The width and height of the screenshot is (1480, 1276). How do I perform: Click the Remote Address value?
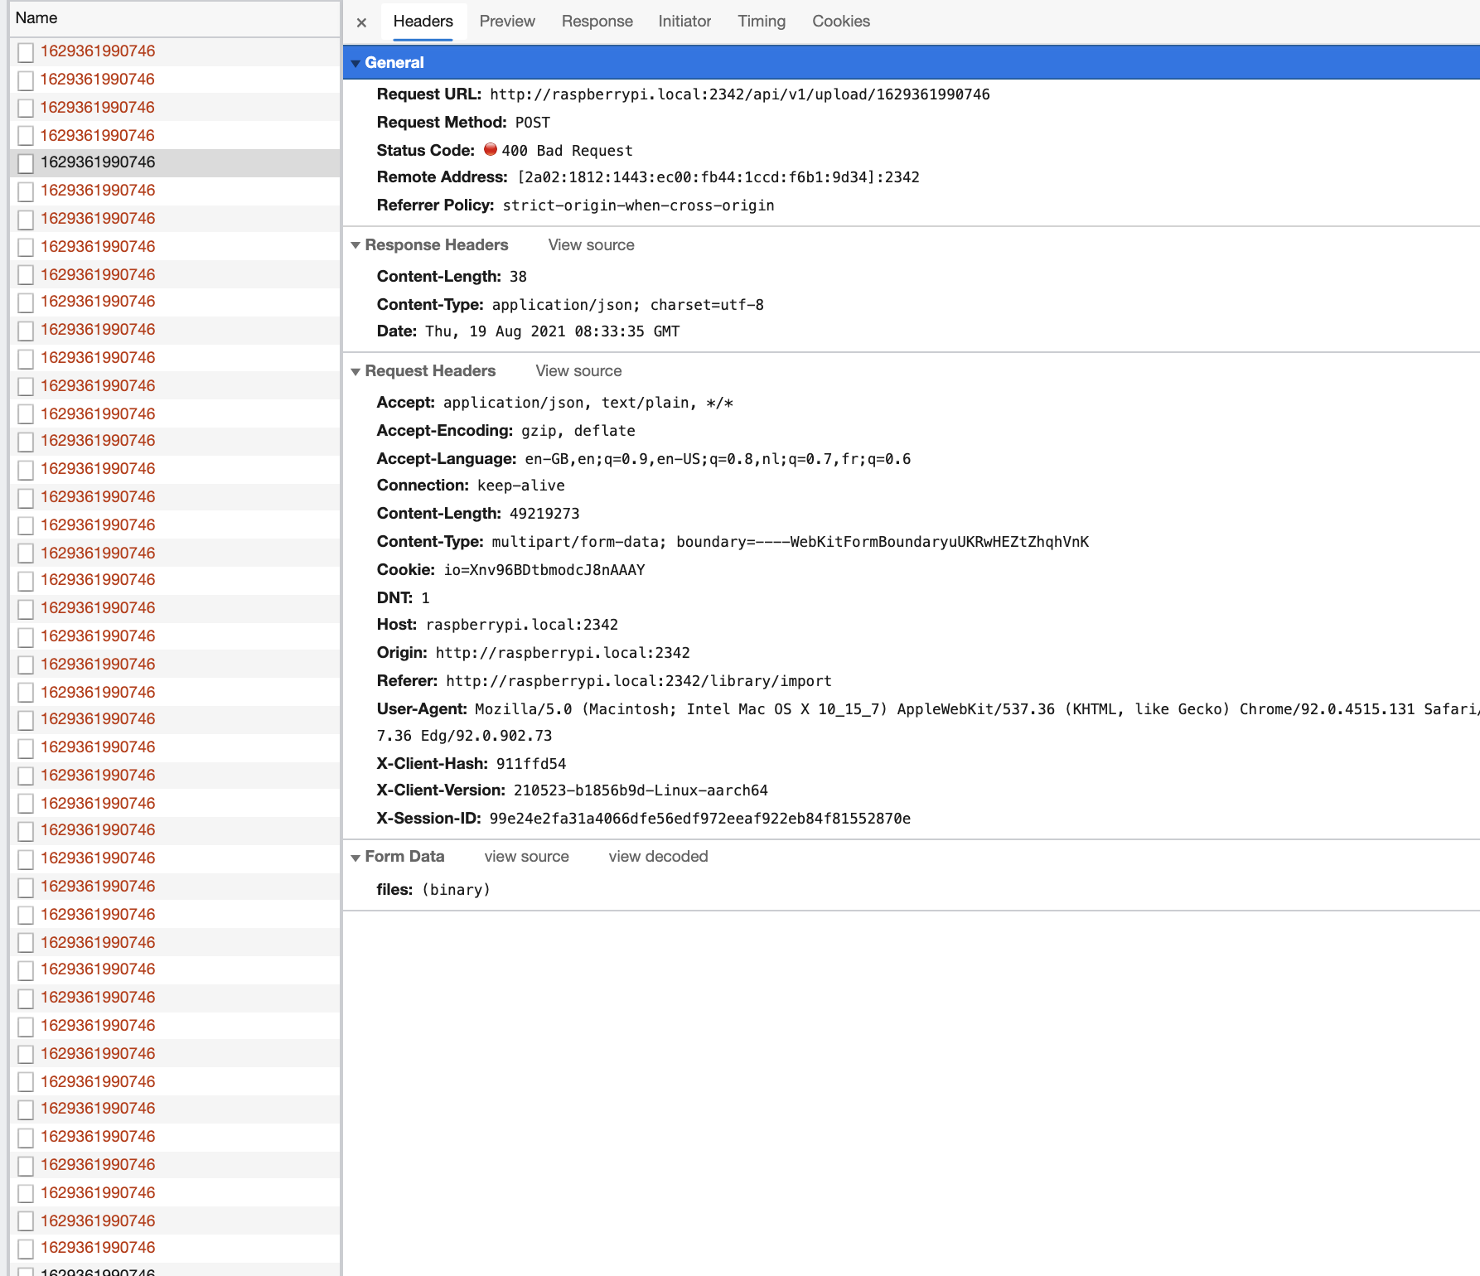(x=718, y=177)
